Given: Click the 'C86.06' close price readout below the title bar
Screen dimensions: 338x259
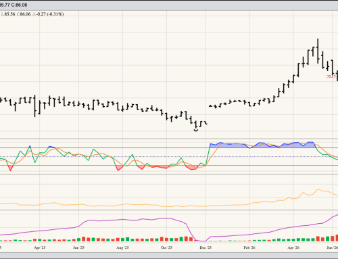Looking at the screenshot, I should 24,14.
